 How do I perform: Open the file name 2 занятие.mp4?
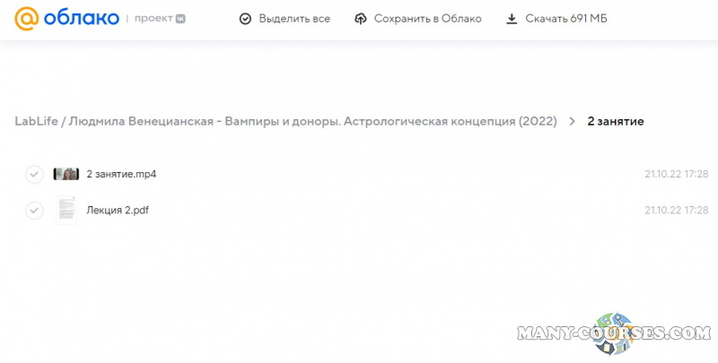(x=121, y=174)
